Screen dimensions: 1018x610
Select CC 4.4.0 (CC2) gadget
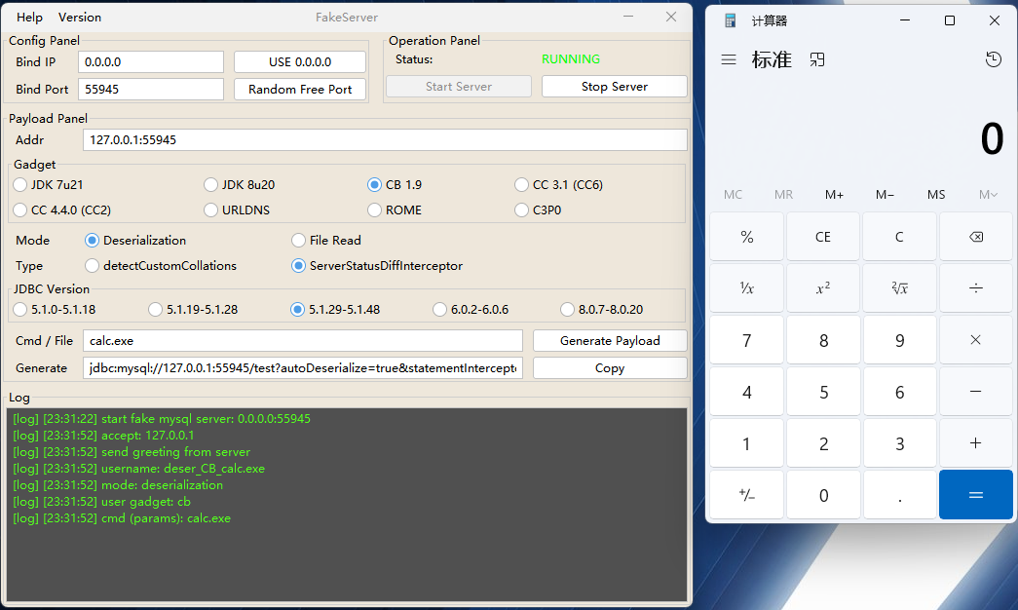pos(62,210)
